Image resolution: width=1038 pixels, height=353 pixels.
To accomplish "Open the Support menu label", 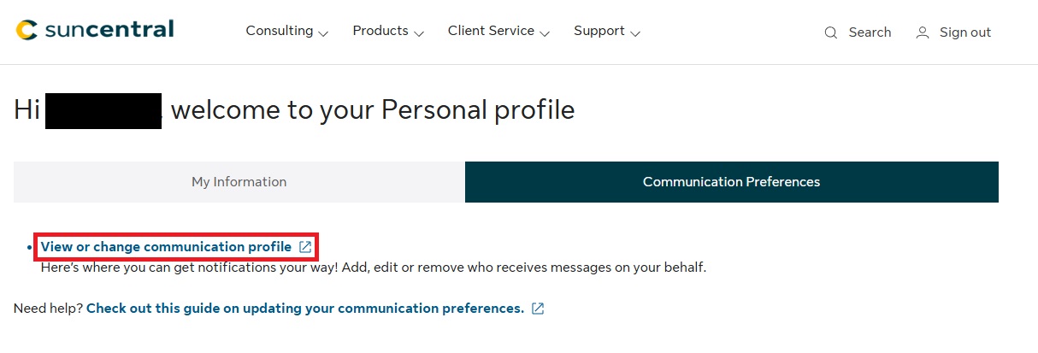I will point(599,31).
